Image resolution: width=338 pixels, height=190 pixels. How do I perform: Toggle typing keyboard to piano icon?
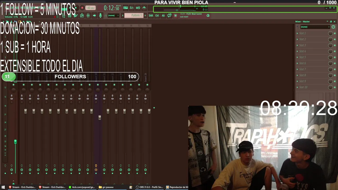(x=125, y=8)
